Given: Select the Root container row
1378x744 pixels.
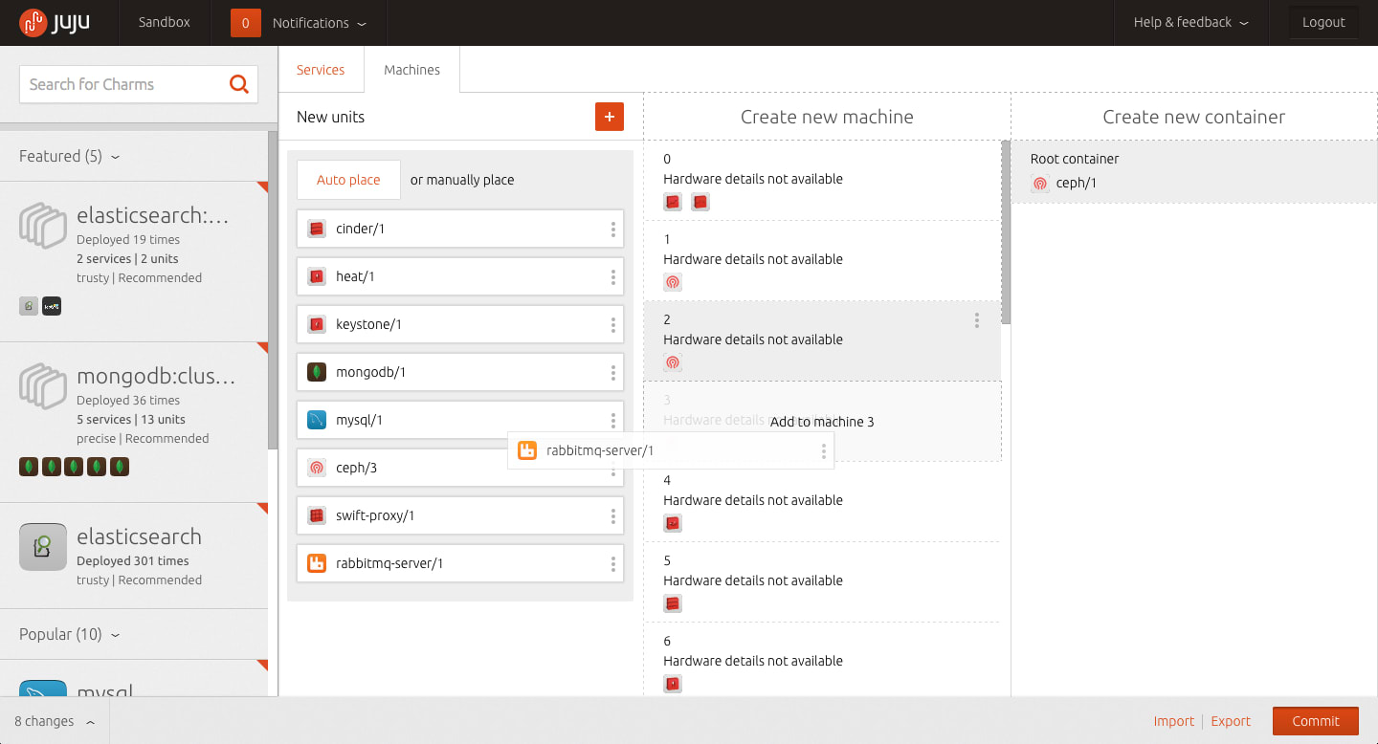Looking at the screenshot, I should 1194,171.
